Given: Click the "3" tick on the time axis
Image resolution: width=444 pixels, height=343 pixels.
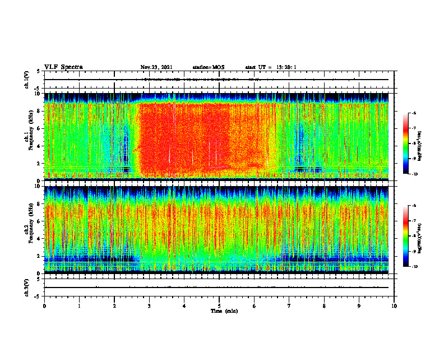Looking at the screenshot, I should [x=149, y=306].
